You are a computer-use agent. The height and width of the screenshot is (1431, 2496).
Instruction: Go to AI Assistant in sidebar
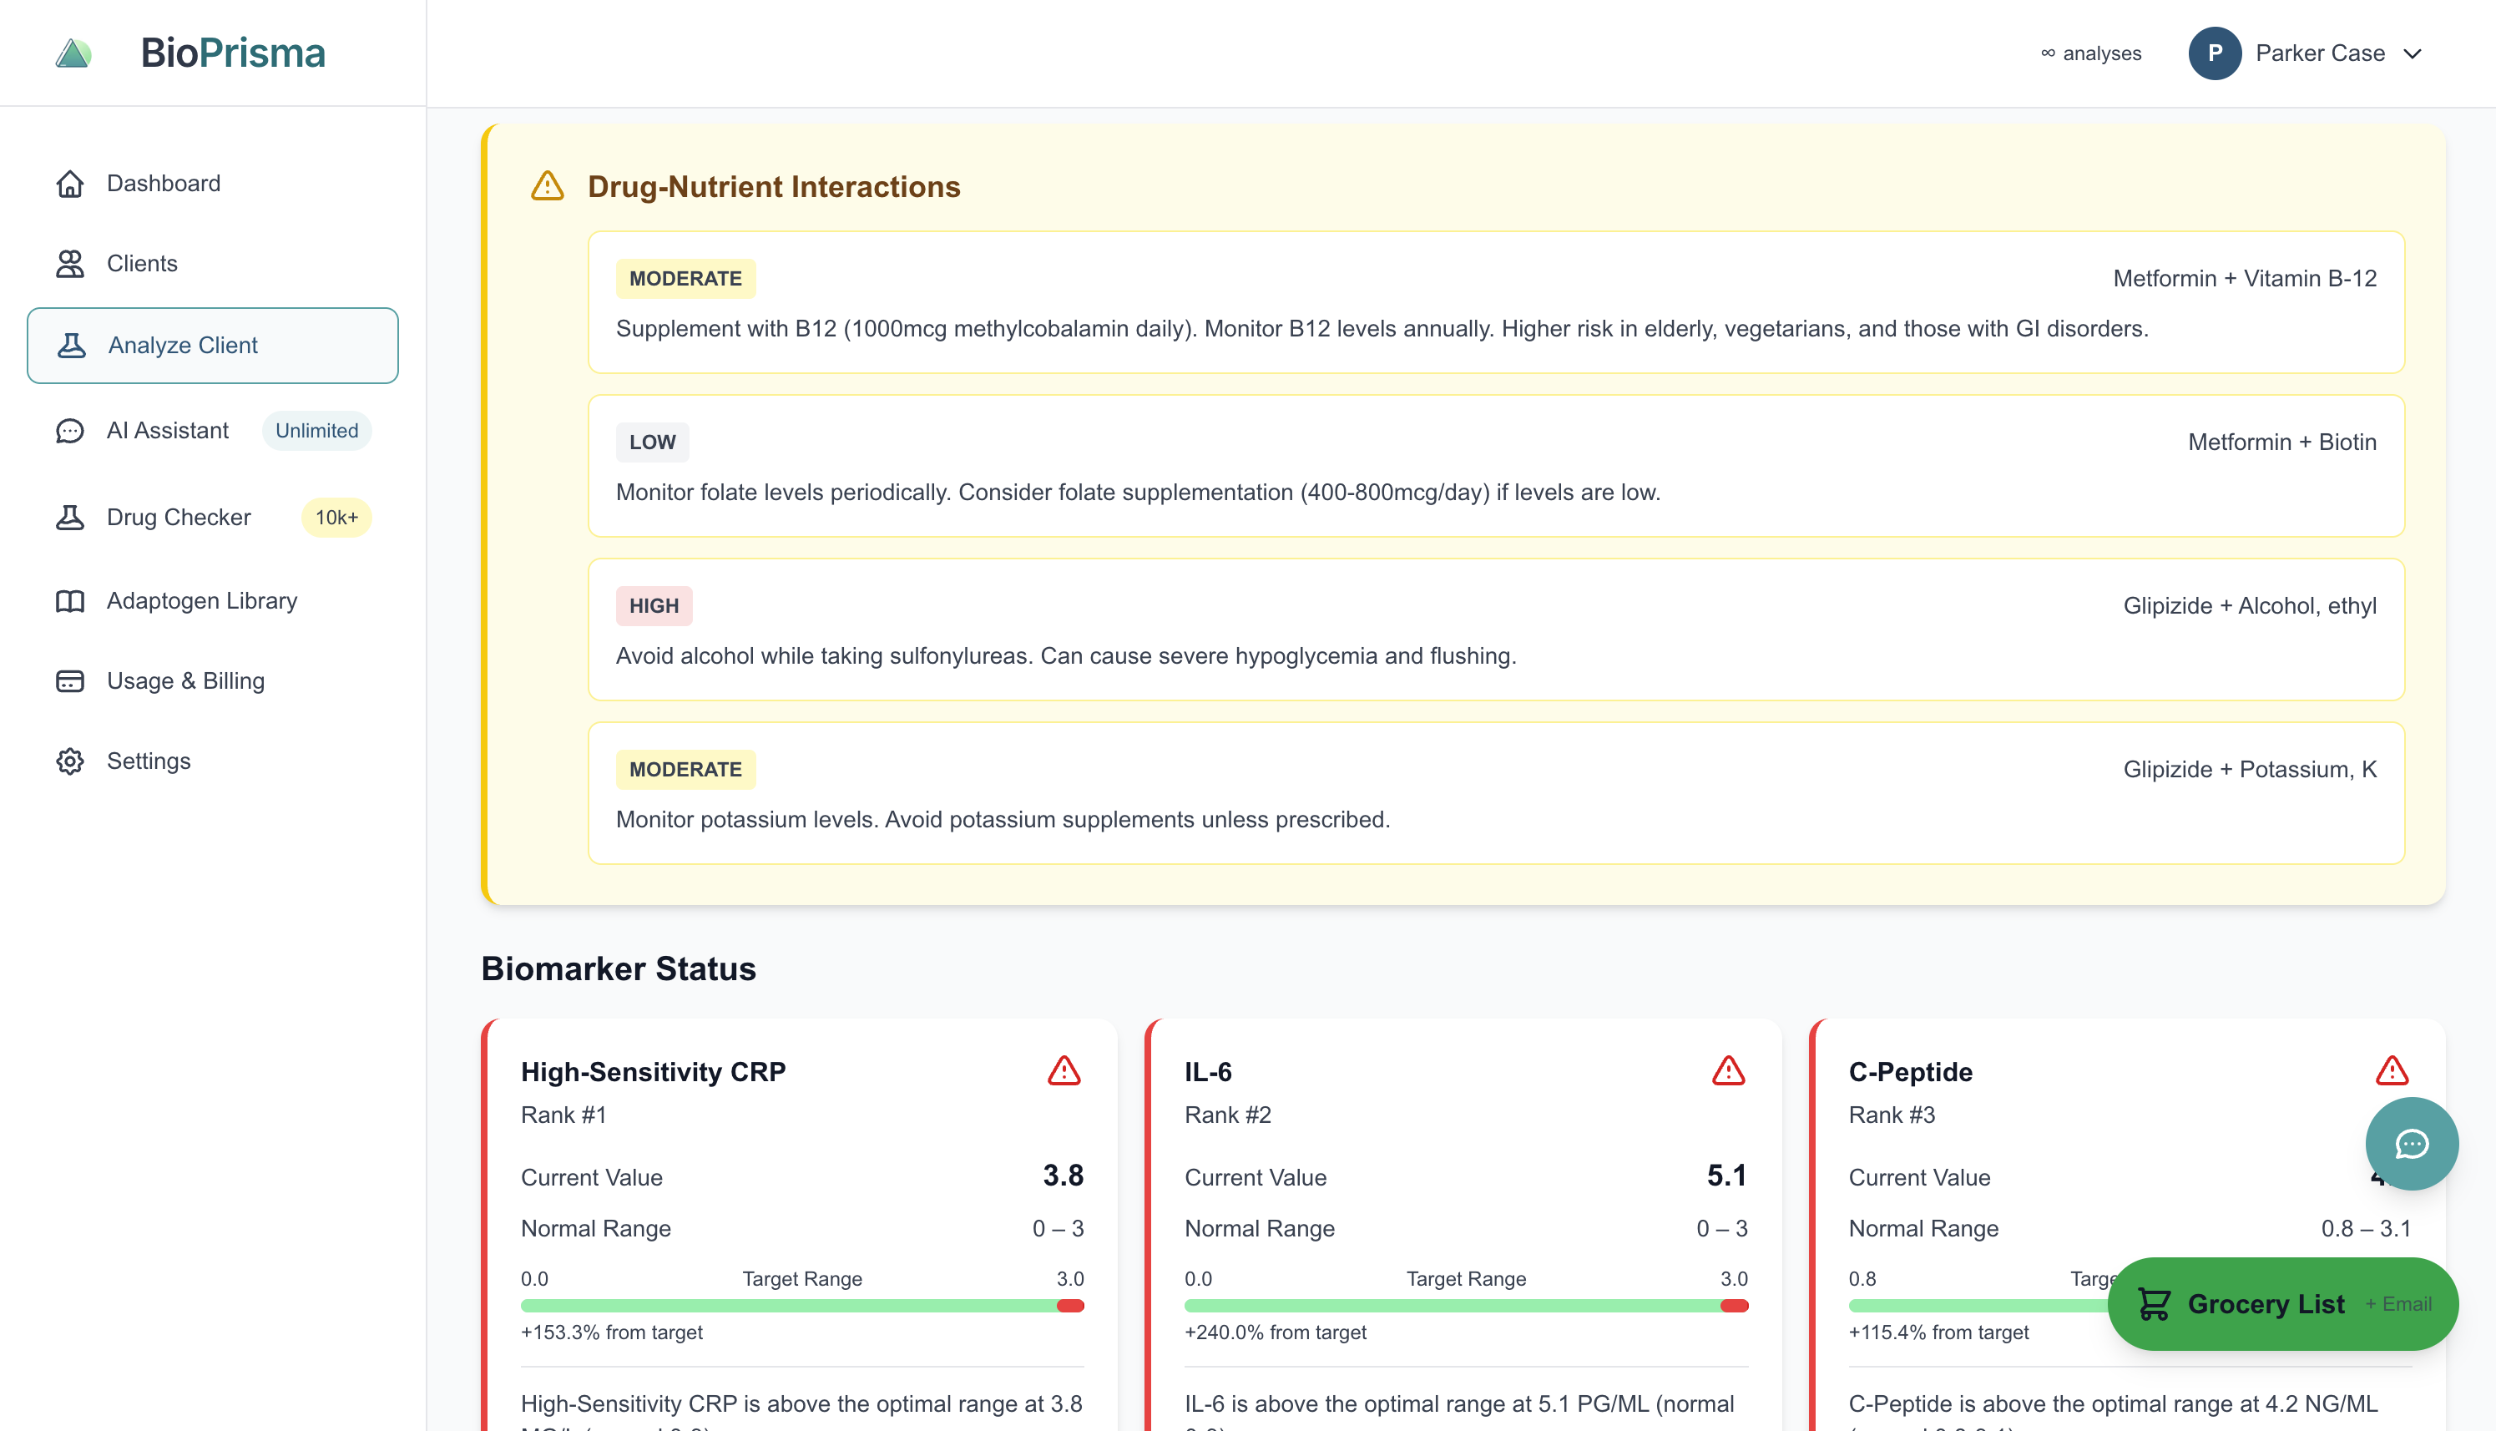167,431
